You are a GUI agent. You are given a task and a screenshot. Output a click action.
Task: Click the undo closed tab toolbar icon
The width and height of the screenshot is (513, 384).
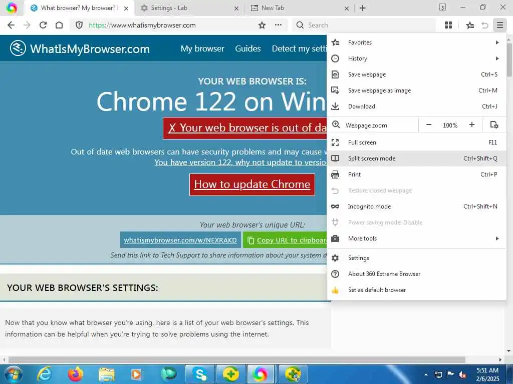tap(485, 25)
